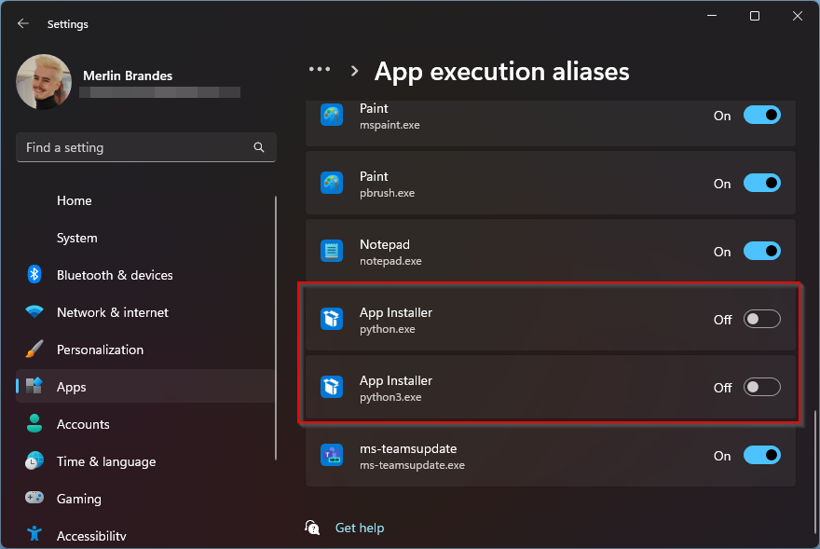This screenshot has width=820, height=549.
Task: Click the ms-teamsupdate app icon
Action: click(x=332, y=456)
